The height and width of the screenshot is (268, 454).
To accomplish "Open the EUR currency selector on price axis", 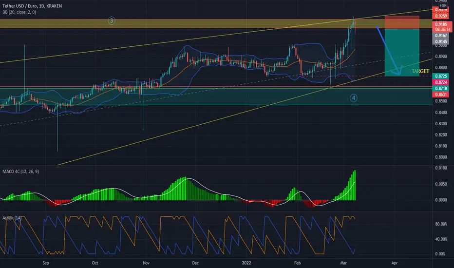I will pyautogui.click(x=443, y=6).
